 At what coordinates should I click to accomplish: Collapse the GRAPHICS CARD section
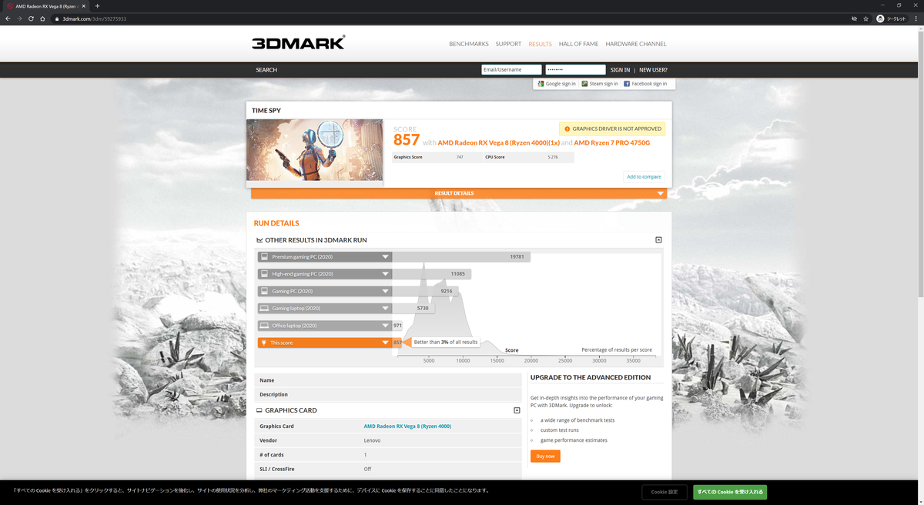[517, 410]
